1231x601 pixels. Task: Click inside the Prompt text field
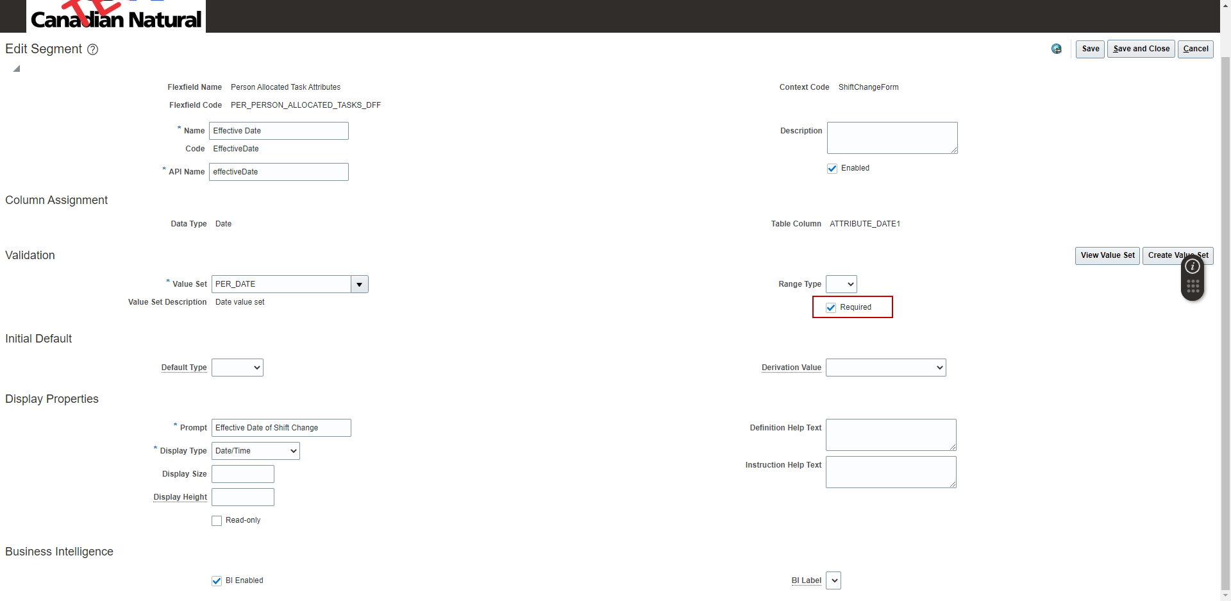click(x=281, y=427)
